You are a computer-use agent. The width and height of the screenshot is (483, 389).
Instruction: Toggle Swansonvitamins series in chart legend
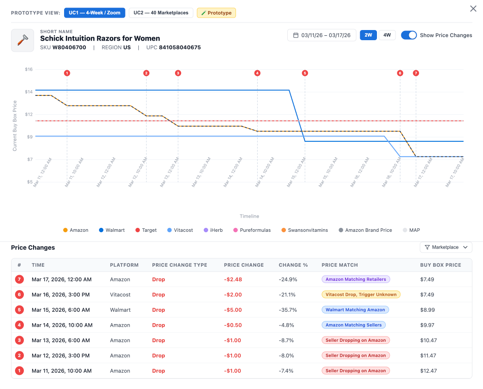304,230
